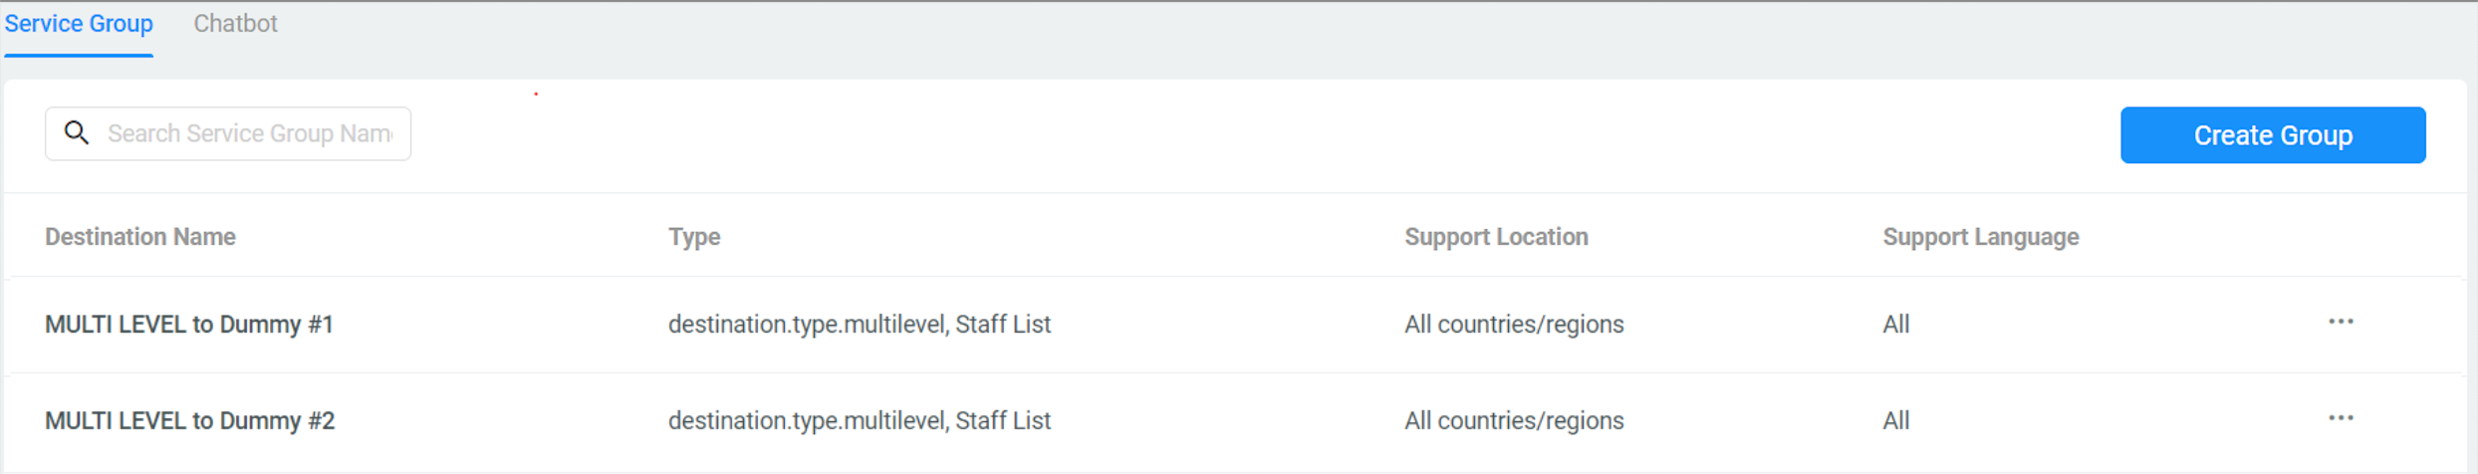The width and height of the screenshot is (2478, 474).
Task: Click the Type column header
Action: coord(694,237)
